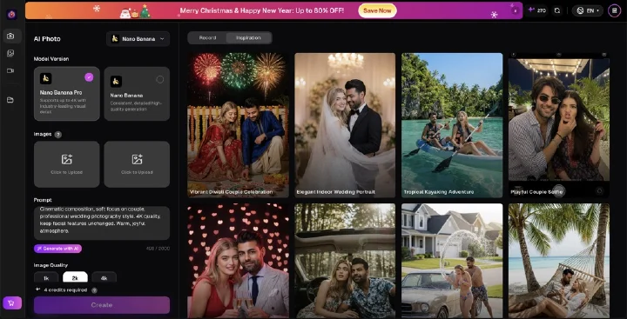Click the AI Photo heading
The image size is (627, 319).
(47, 39)
